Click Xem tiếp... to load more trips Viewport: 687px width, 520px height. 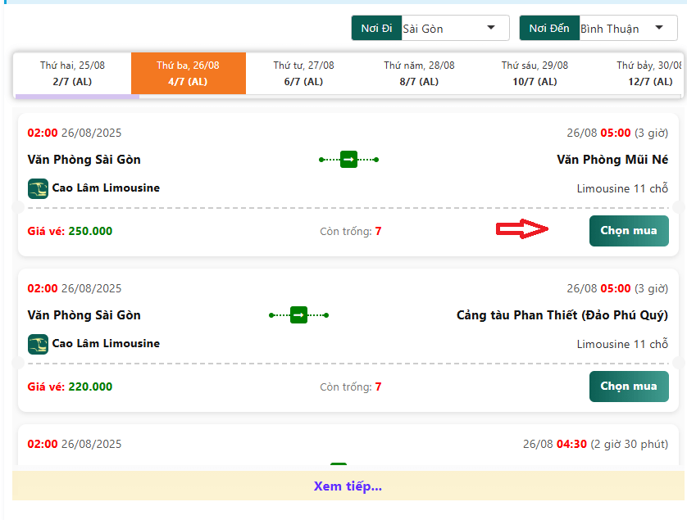pyautogui.click(x=348, y=486)
